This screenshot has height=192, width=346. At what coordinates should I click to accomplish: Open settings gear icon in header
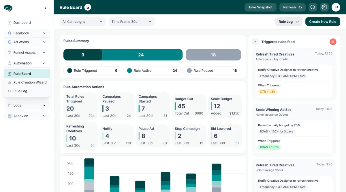(324, 7)
